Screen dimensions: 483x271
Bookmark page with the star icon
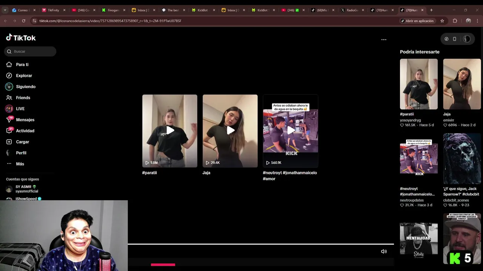click(442, 21)
